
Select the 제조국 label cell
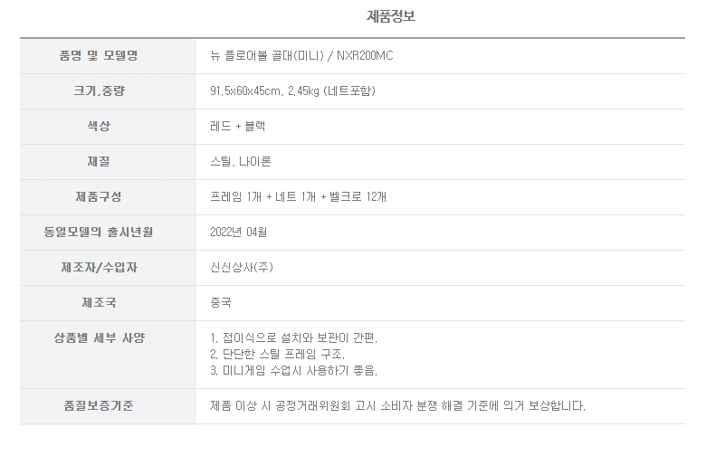coord(108,303)
